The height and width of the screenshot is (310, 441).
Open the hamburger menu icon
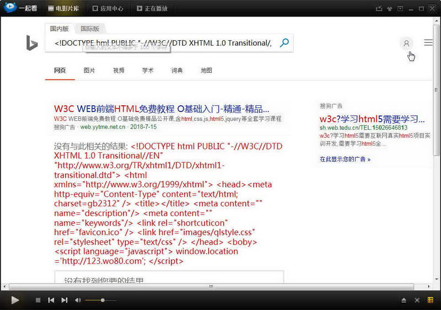(428, 42)
